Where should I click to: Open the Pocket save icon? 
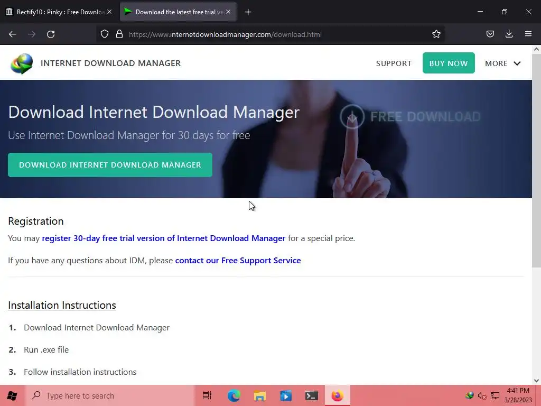pyautogui.click(x=490, y=34)
